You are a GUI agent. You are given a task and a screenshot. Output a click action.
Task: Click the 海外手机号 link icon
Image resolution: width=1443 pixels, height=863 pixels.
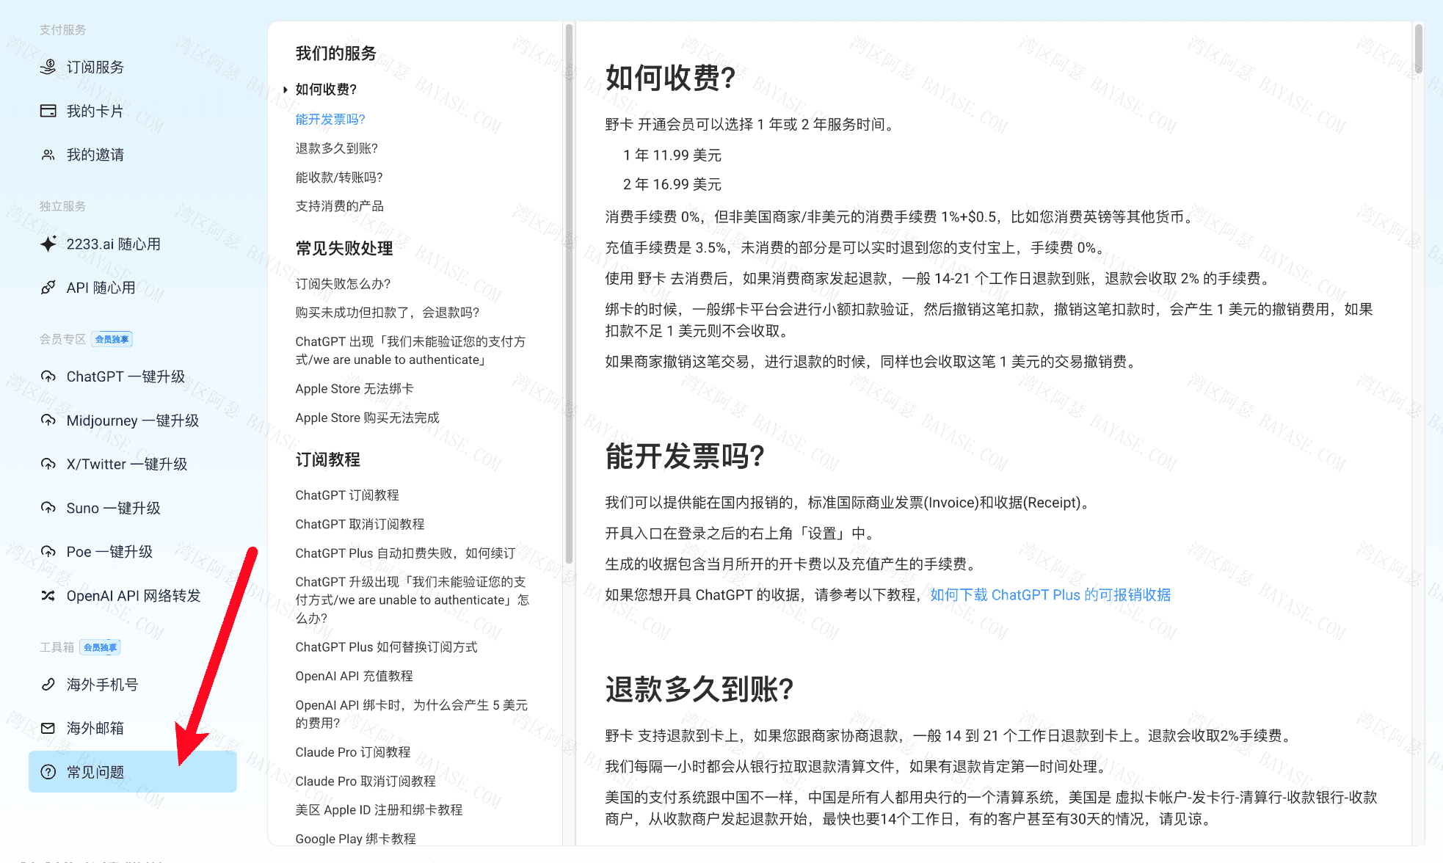click(x=48, y=685)
